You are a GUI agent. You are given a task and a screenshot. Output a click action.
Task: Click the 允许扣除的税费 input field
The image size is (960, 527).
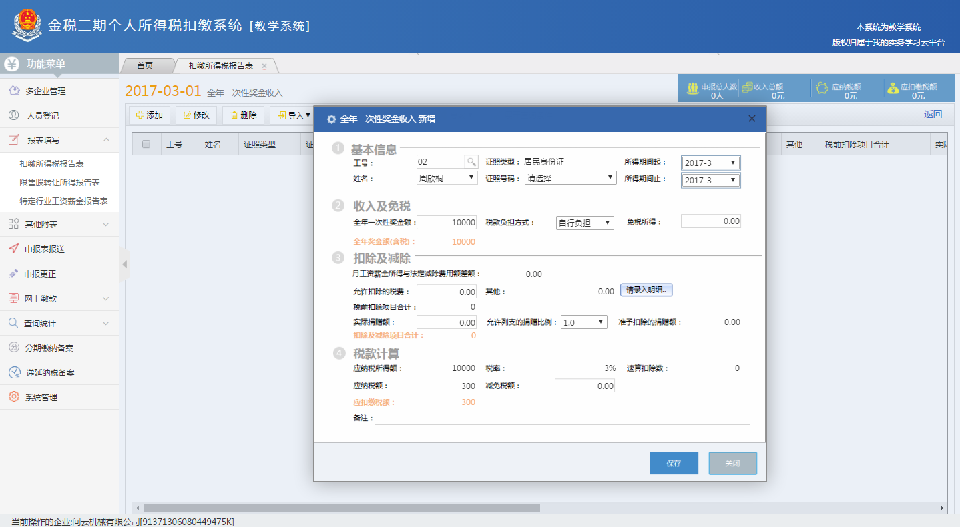(x=447, y=292)
